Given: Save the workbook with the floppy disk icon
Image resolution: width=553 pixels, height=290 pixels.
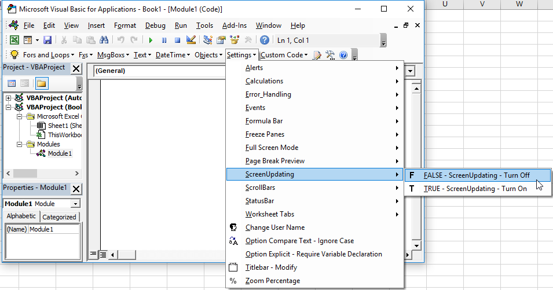Looking at the screenshot, I should coord(47,40).
